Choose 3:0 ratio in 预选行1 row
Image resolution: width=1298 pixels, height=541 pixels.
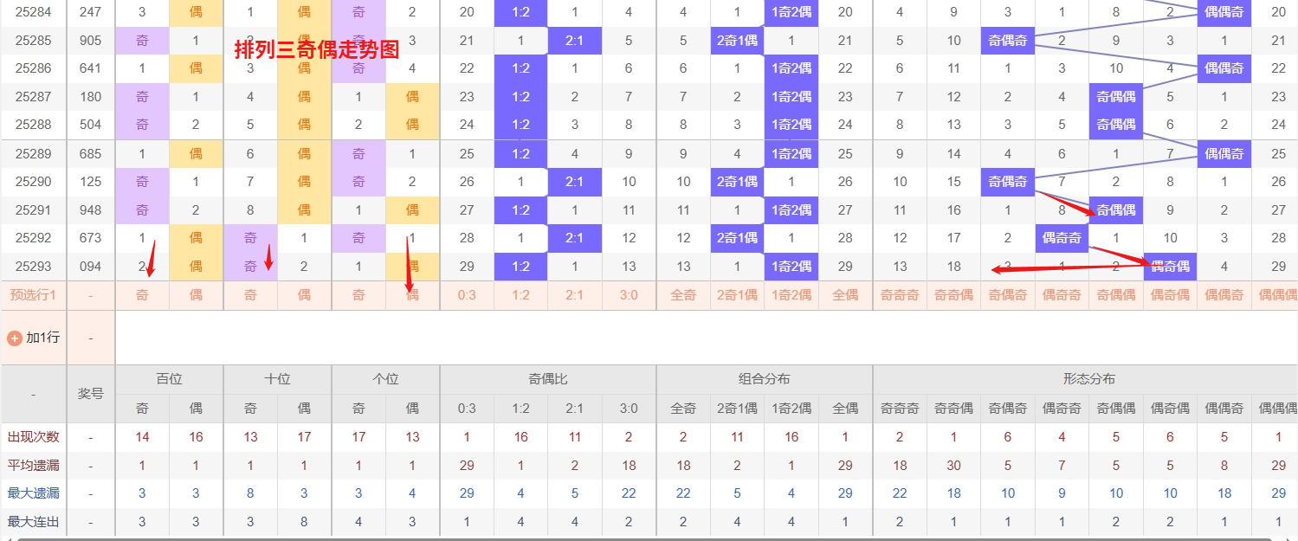coord(629,295)
